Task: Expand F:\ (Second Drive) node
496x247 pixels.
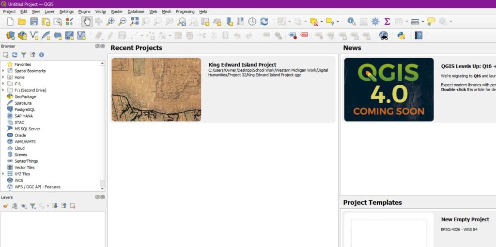Action: pos(3,90)
